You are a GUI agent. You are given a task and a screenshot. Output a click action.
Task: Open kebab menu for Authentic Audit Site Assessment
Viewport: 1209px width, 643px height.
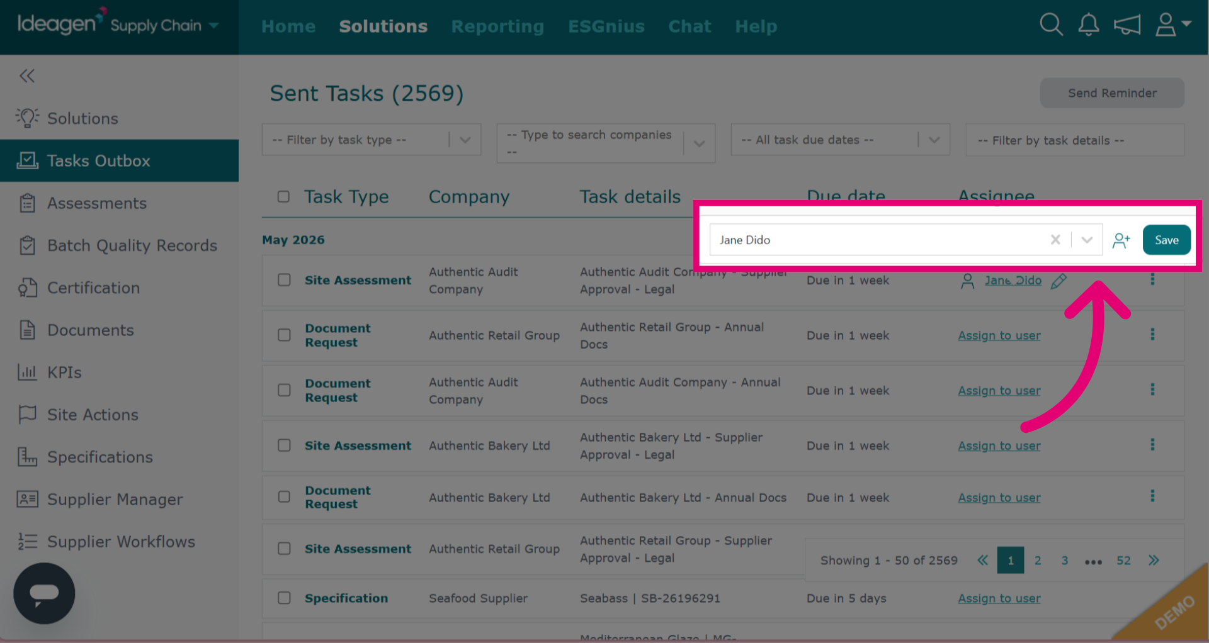click(x=1152, y=279)
